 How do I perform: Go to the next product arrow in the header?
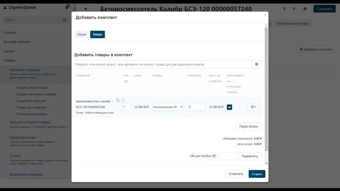tap(294, 9)
